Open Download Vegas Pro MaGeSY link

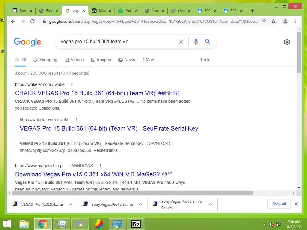click(94, 174)
